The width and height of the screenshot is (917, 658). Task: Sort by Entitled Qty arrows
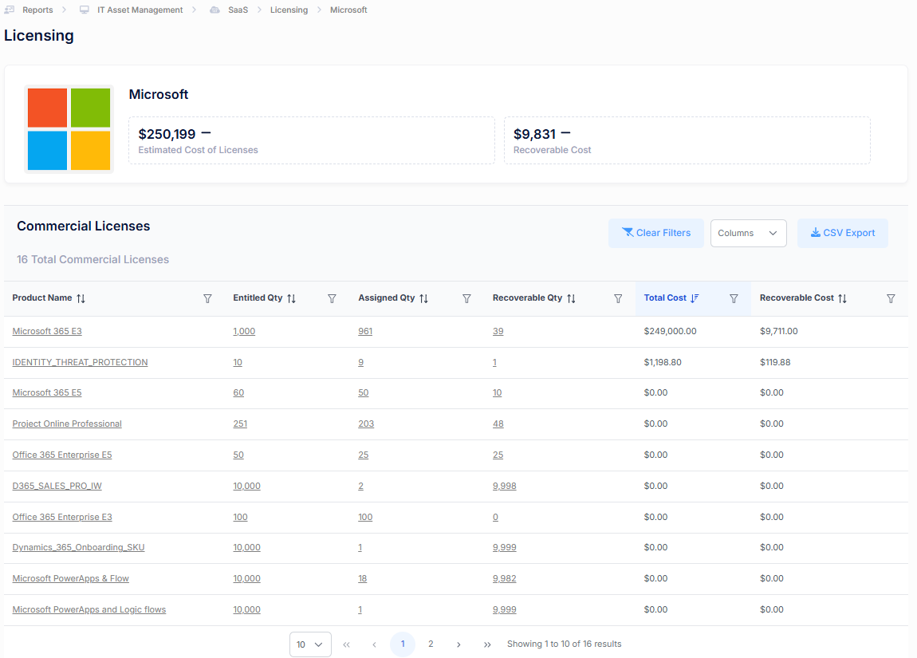291,298
